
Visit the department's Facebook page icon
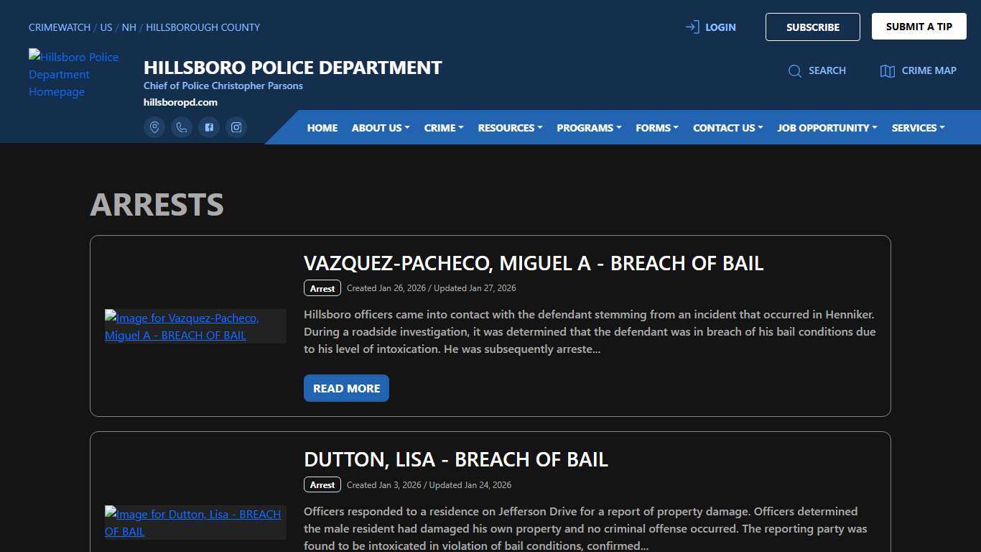click(209, 127)
